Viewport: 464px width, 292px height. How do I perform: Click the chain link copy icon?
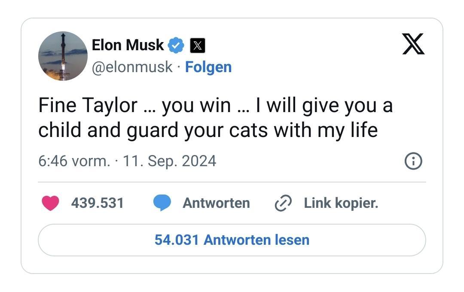coord(284,203)
